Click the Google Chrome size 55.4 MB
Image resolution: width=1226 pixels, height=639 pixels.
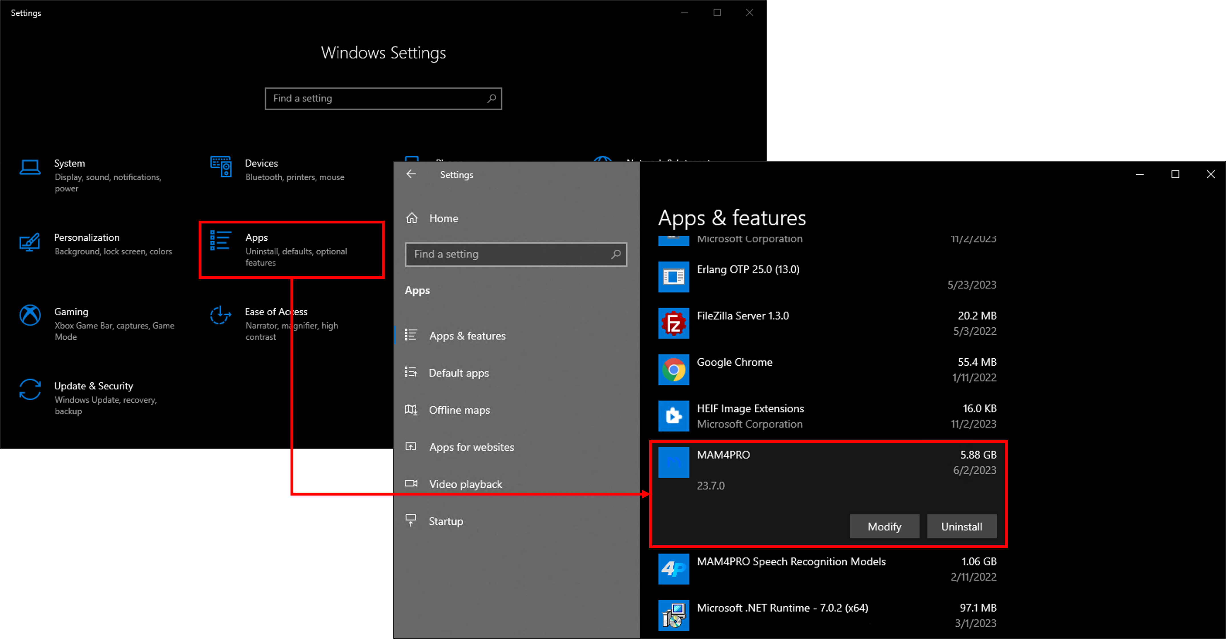977,362
